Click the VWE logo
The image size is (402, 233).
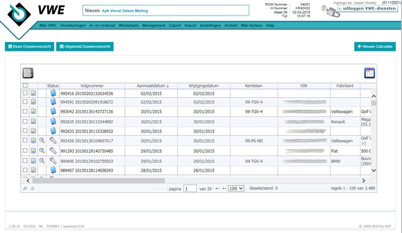[36, 14]
